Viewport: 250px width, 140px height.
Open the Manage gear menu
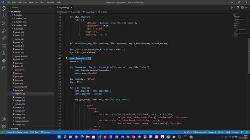(4, 126)
